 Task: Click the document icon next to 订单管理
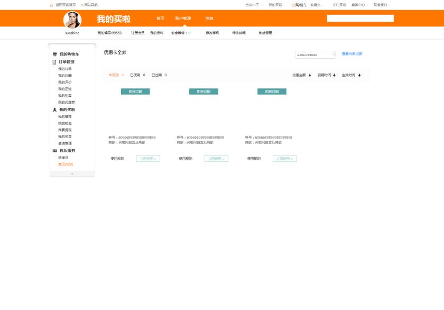(x=54, y=62)
